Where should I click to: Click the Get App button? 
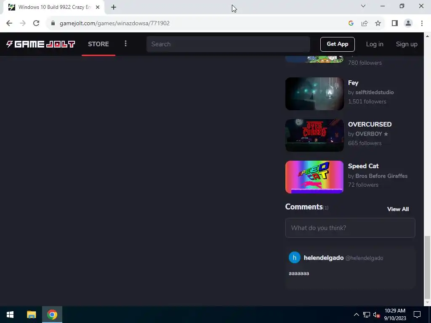point(337,44)
